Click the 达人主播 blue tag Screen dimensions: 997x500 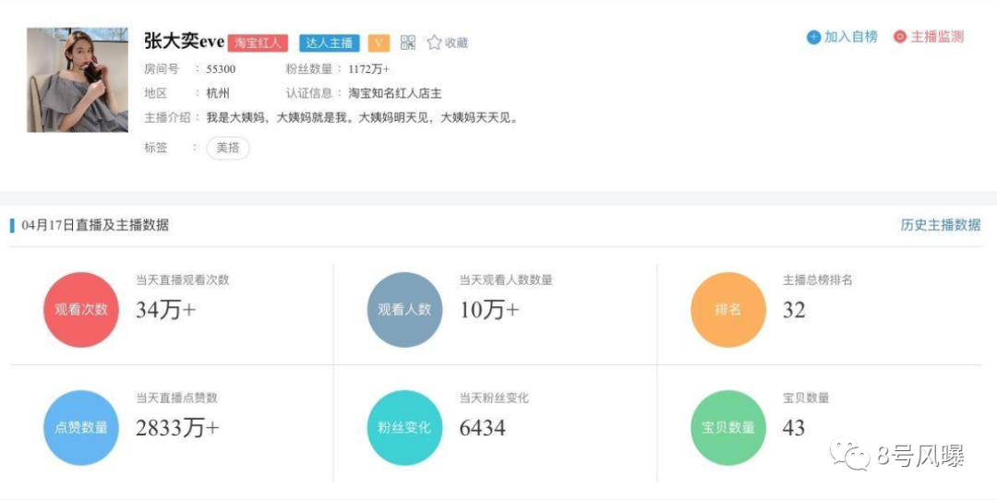coord(330,42)
